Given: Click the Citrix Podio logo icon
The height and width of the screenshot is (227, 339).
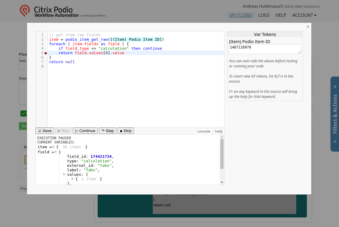Looking at the screenshot, I should [x=25, y=10].
